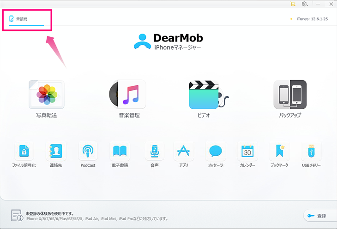Click the shopping cart purchase icon

point(293,4)
